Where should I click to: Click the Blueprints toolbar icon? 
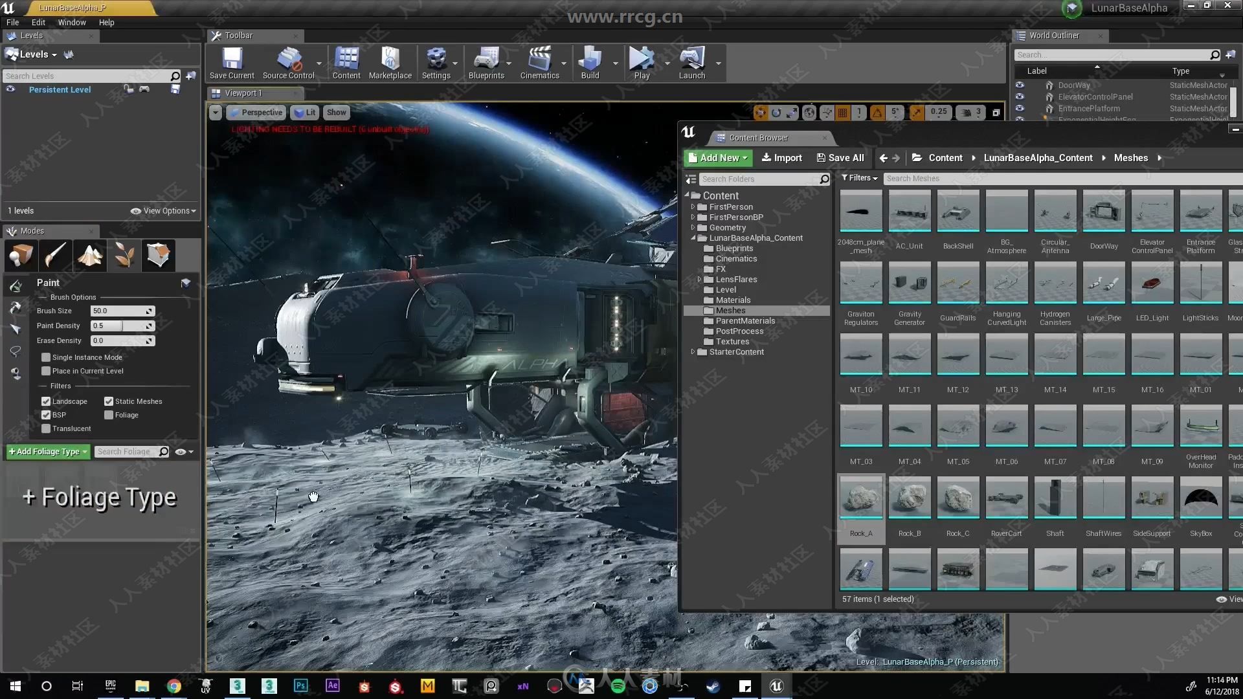486,63
